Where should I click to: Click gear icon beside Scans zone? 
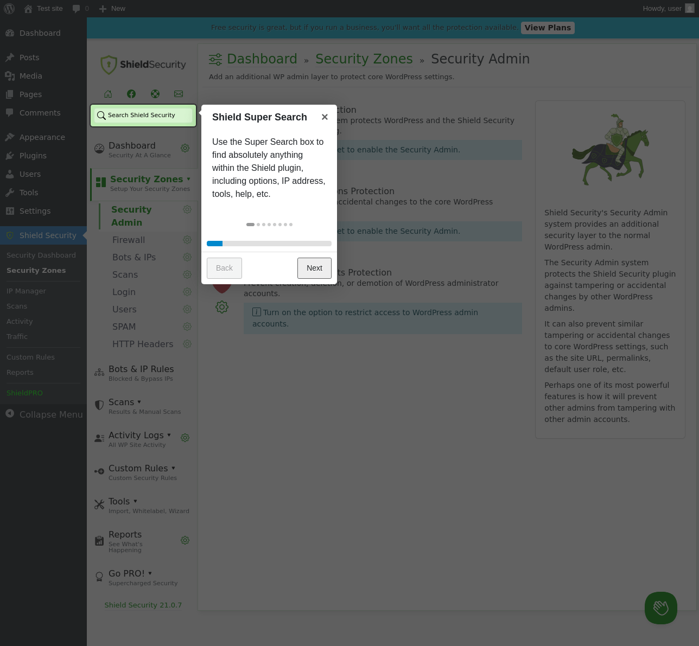(187, 274)
